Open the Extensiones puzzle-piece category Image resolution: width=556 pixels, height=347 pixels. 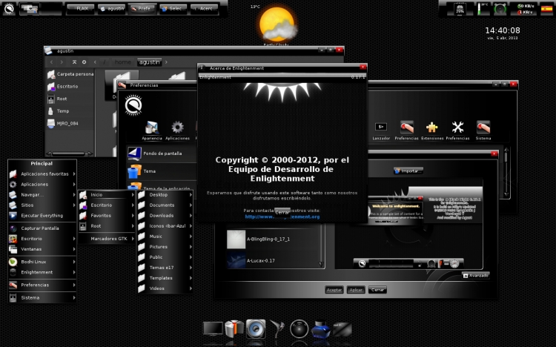tap(432, 130)
